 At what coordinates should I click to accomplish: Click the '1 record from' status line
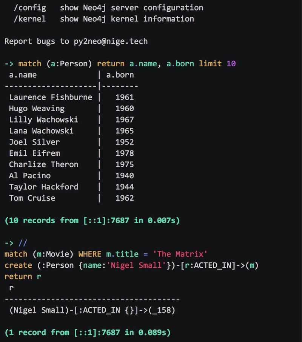[x=88, y=333]
